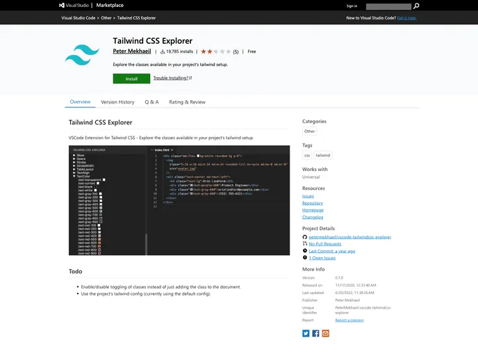Share via email icon
This screenshot has width=478, height=356.
click(x=326, y=334)
